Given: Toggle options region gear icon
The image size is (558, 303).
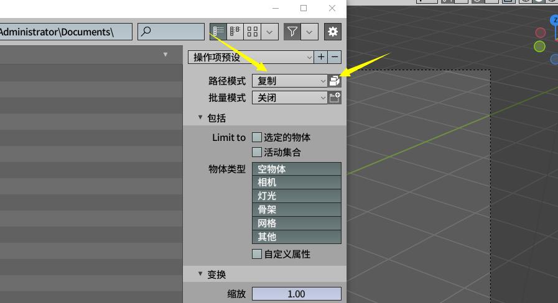Looking at the screenshot, I should pos(333,32).
